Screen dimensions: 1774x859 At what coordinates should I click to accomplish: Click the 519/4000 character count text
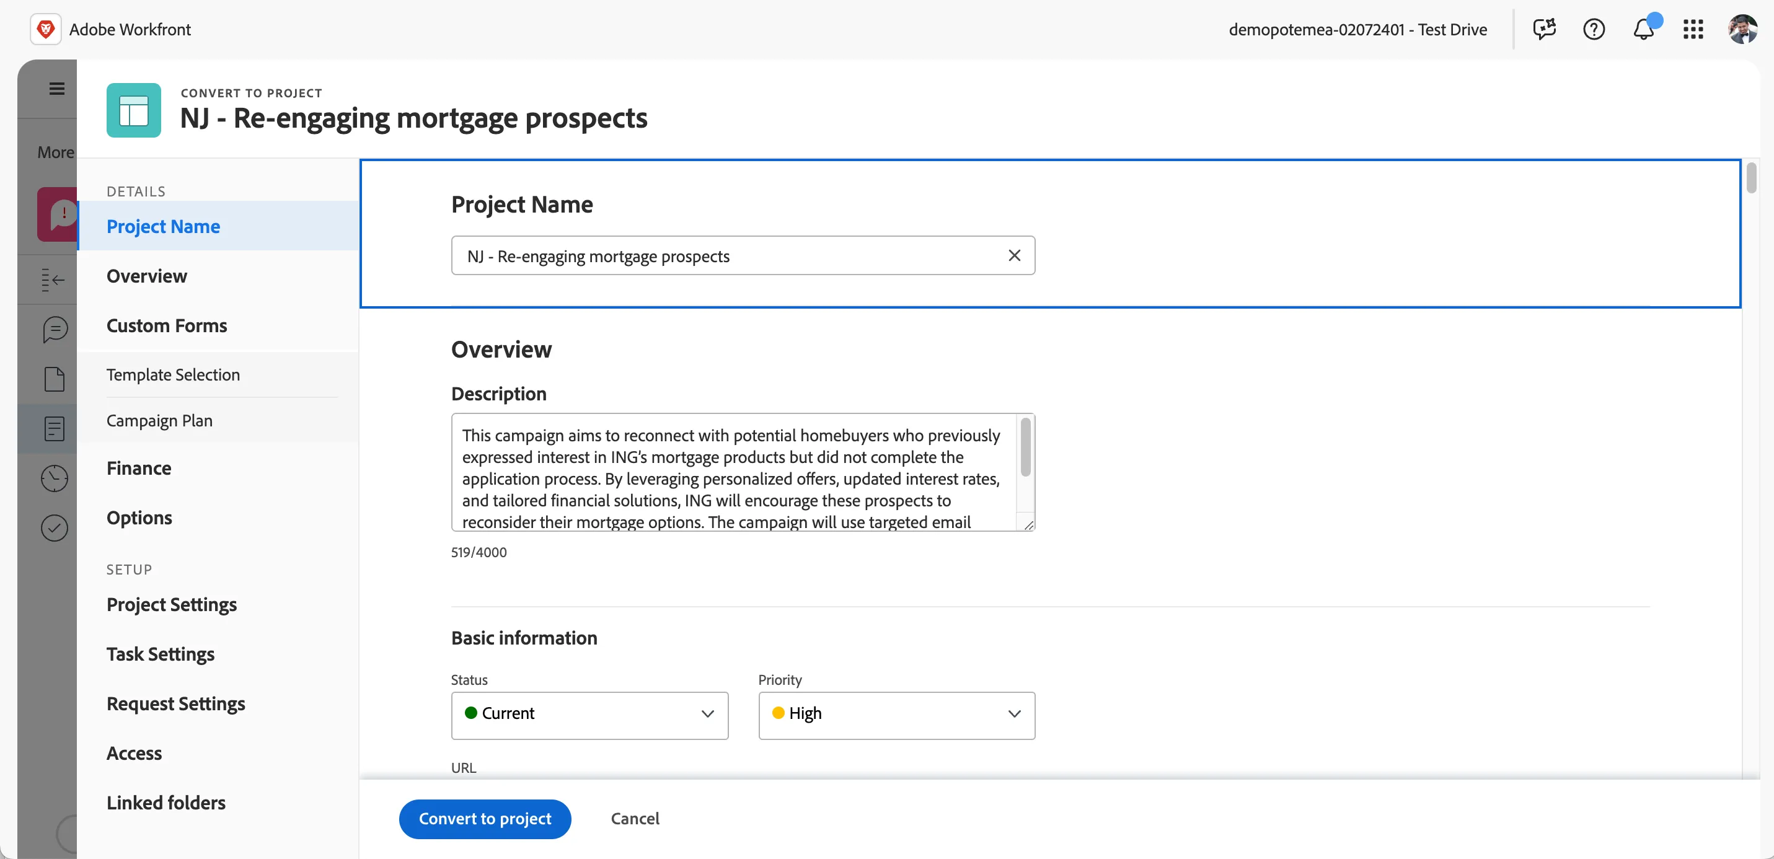pyautogui.click(x=479, y=552)
